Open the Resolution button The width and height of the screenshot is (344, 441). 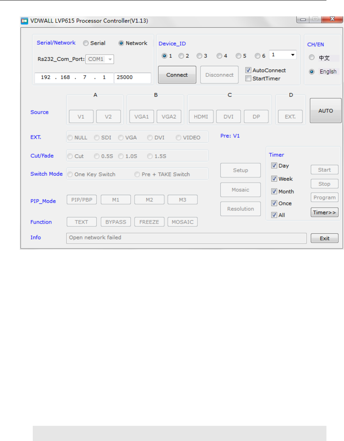click(241, 209)
